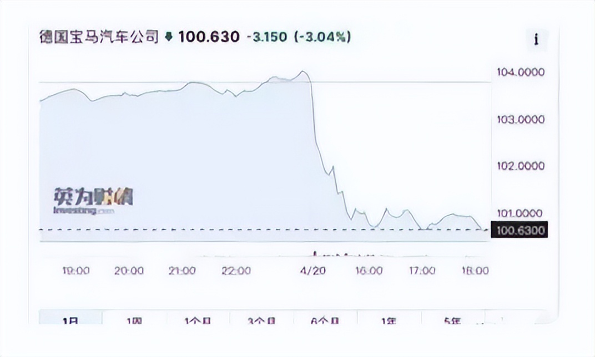The image size is (595, 357).
Task: Click the info icon at top right
Action: (x=536, y=39)
